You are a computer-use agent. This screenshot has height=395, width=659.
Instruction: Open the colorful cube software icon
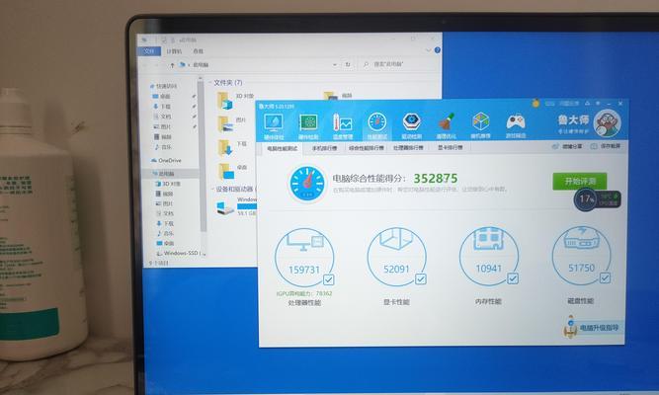[480, 124]
